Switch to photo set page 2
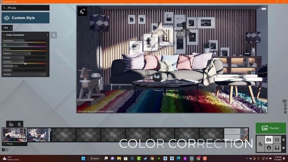The width and height of the screenshot is (288, 162). click(x=7, y=150)
